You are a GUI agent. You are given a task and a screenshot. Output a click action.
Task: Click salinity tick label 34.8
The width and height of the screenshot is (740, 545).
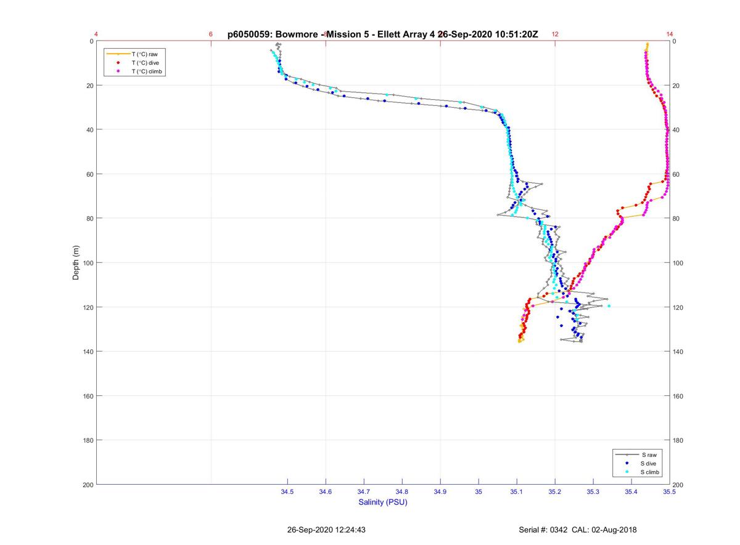pos(402,491)
